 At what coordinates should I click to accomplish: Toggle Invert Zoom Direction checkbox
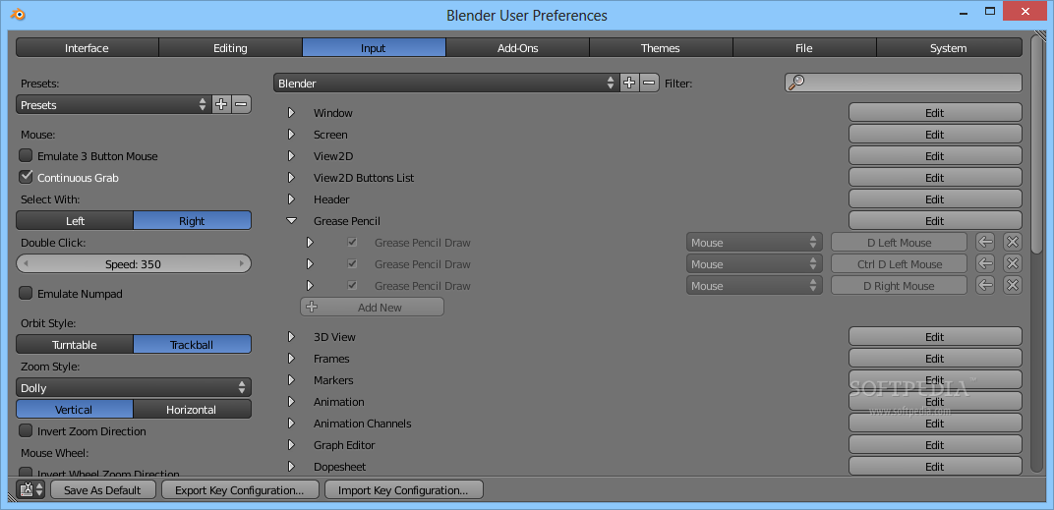coord(26,430)
